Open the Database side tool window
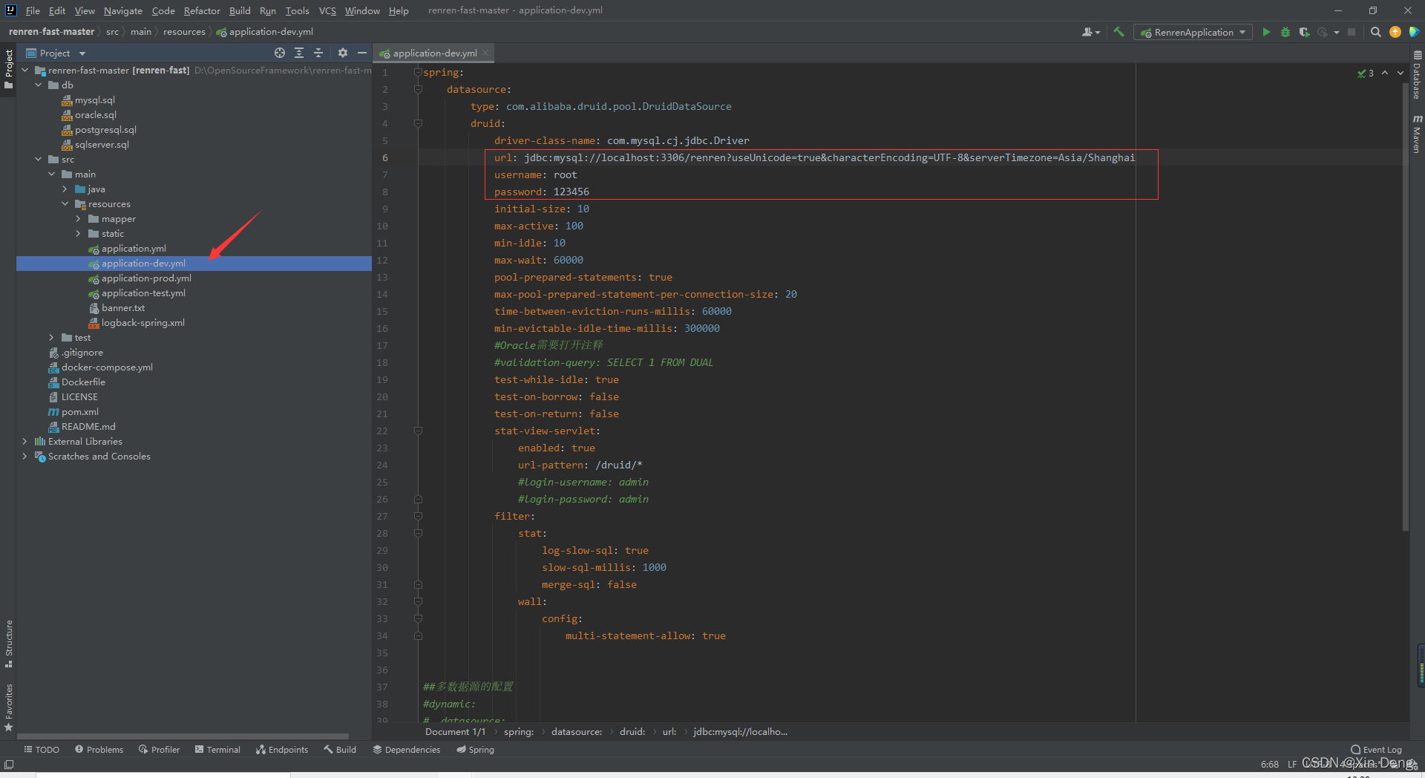Screen dimensions: 1425x778 coord(1417,76)
